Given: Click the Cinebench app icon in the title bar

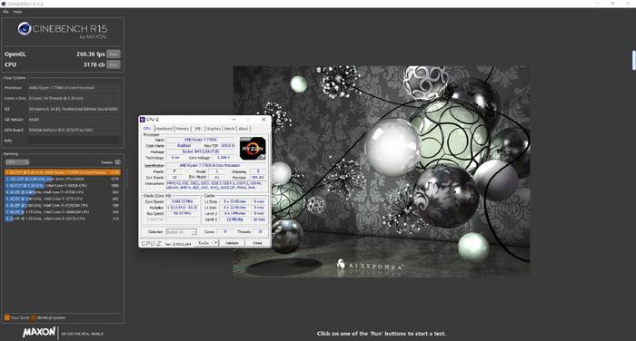Looking at the screenshot, I should click(4, 4).
